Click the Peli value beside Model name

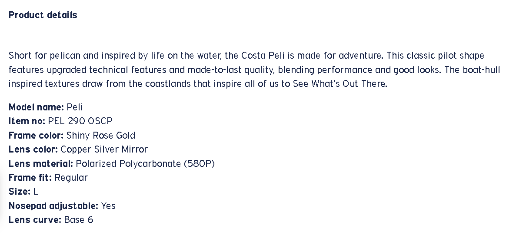75,107
